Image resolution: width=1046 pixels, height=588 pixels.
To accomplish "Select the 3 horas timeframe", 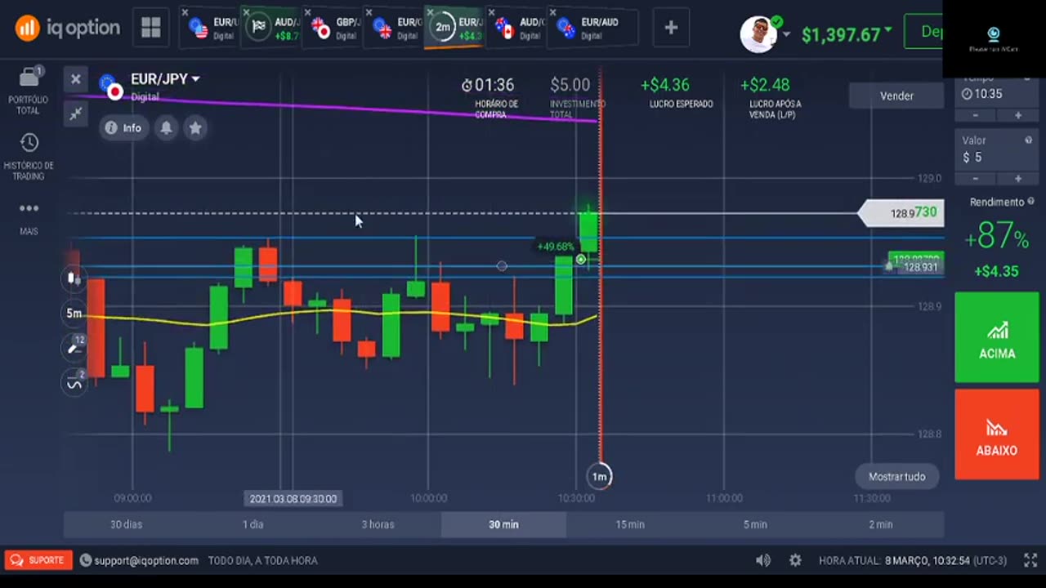I will click(x=378, y=524).
